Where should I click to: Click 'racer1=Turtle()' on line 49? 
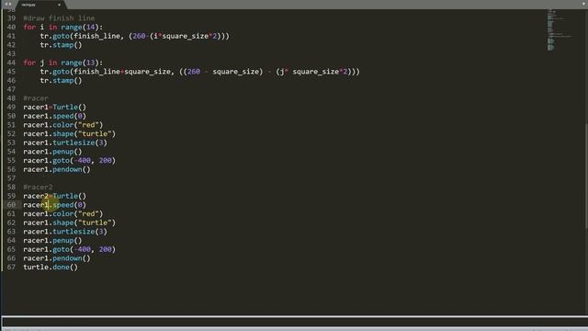55,108
